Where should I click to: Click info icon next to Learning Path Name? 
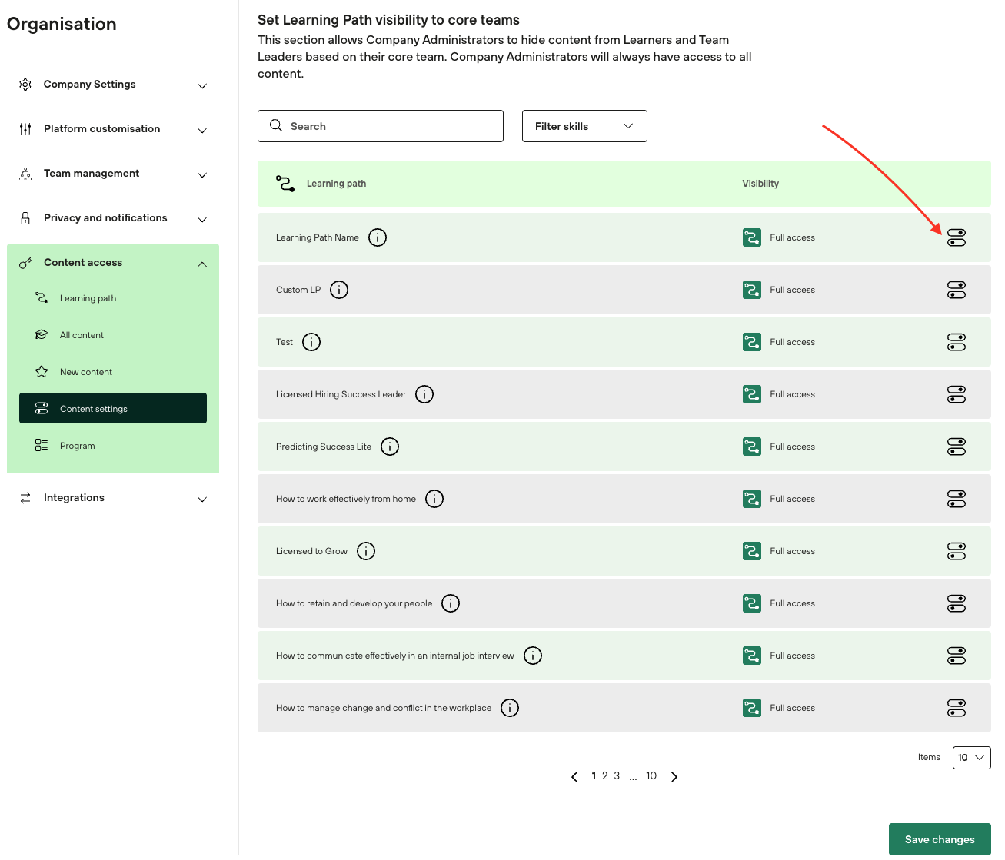point(378,237)
